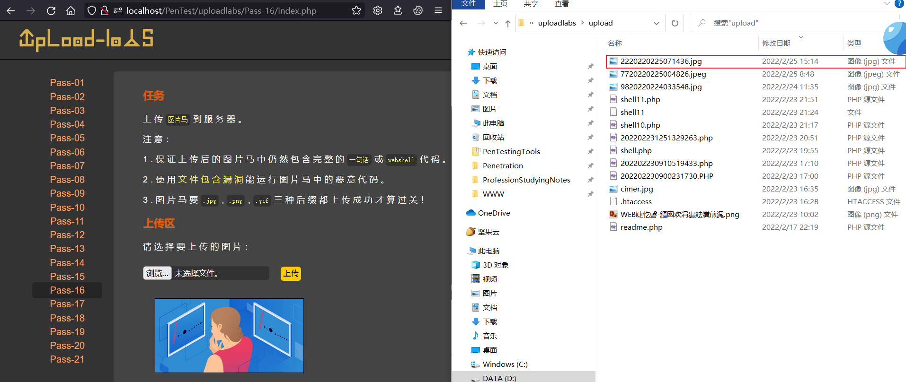Open Explorer help question mark icon

point(899,4)
